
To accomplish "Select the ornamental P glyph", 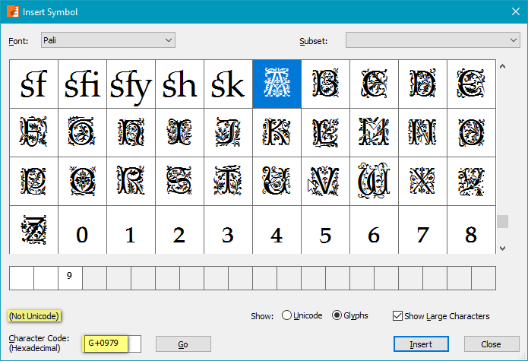I will coord(33,181).
